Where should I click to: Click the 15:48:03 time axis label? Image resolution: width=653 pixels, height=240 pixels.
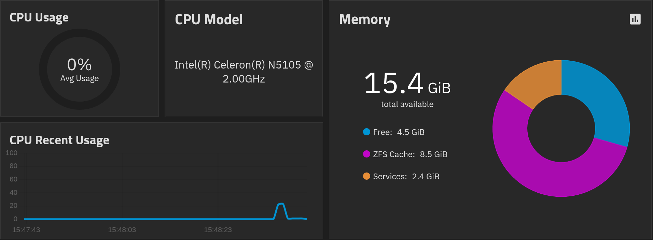pyautogui.click(x=122, y=230)
